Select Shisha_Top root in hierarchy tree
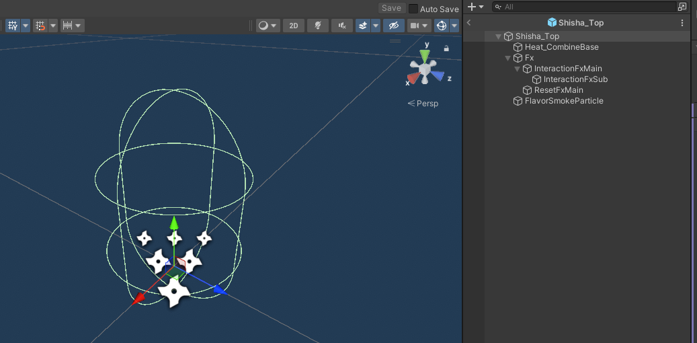697x343 pixels. coord(537,36)
